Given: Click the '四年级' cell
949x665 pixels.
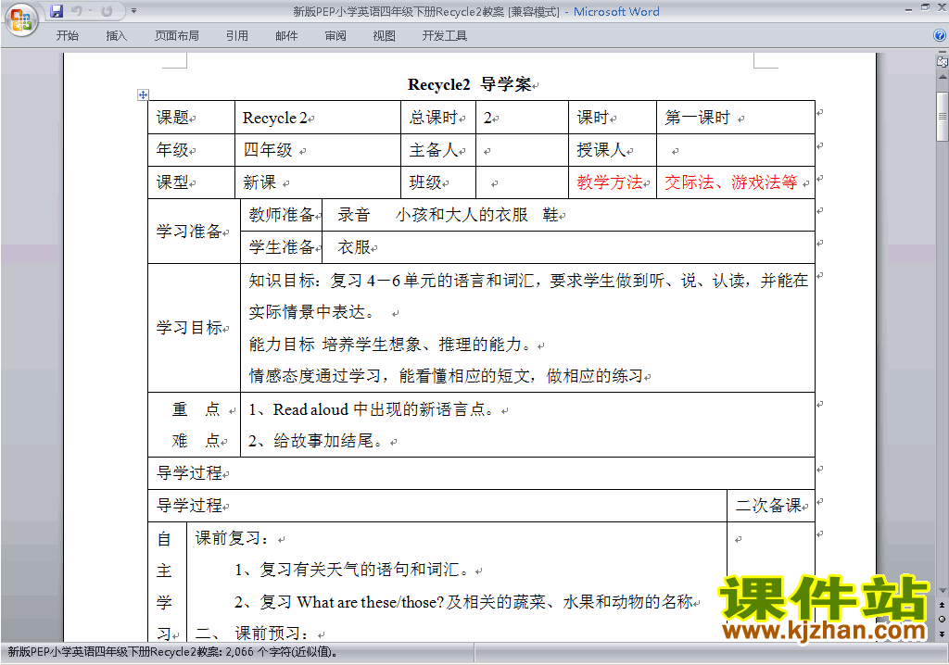Looking at the screenshot, I should (x=318, y=149).
